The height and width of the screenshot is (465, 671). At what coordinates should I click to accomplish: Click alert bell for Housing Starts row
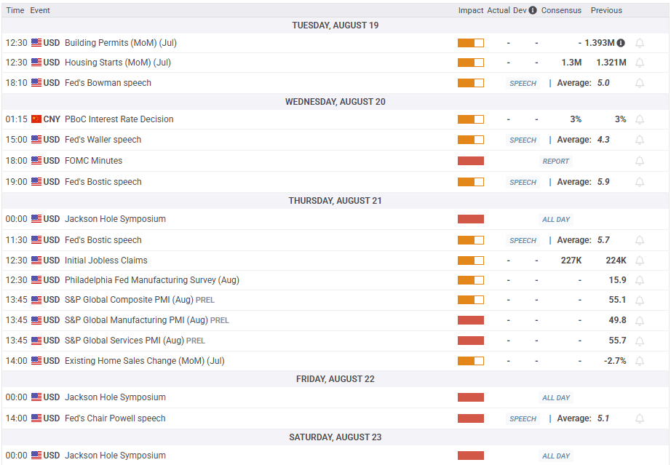pos(640,63)
